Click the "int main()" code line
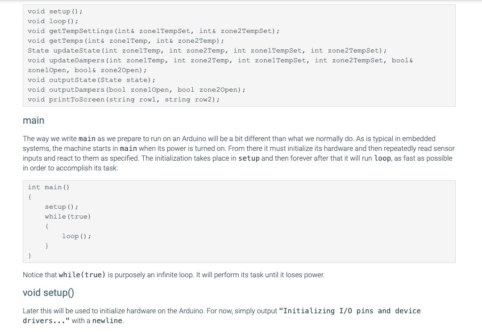This screenshot has height=332, width=482. (x=48, y=187)
